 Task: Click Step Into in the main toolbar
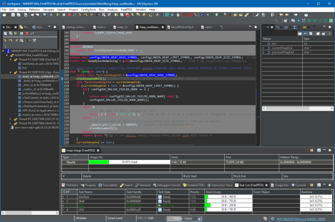(x=80, y=15)
